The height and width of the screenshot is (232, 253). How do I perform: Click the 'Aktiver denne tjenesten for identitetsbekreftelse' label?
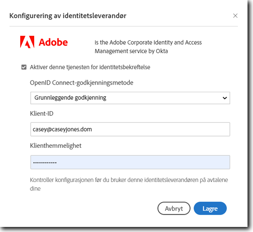(90, 67)
